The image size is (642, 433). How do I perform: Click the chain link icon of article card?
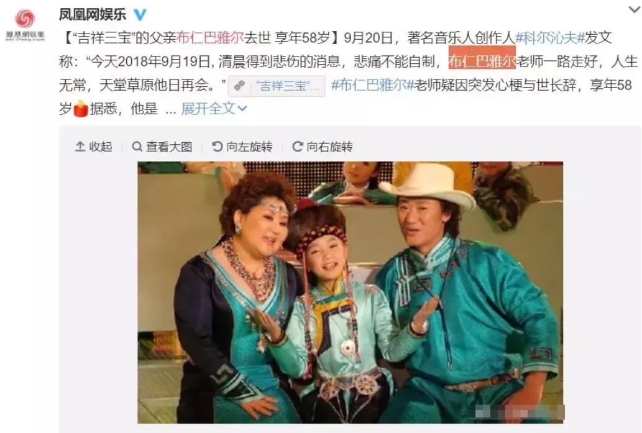(x=239, y=86)
